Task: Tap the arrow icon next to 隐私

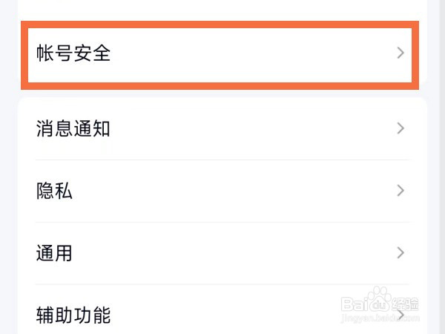Action: click(400, 191)
